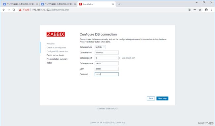Select the Welcome step in sidebar
Screen dimensions: 215x126
pos(51,44)
